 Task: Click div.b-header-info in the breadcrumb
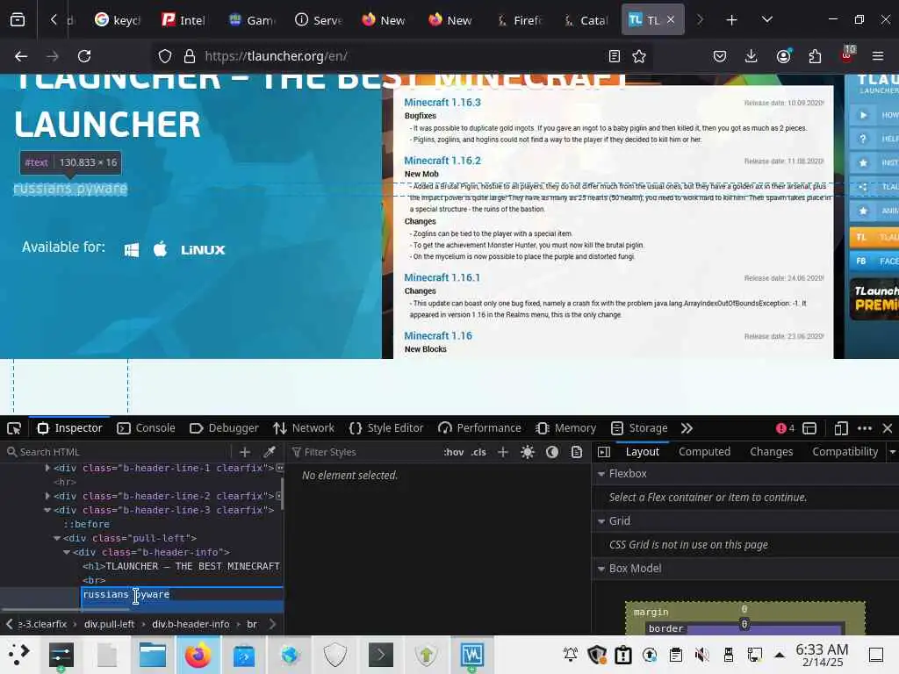[x=191, y=624]
